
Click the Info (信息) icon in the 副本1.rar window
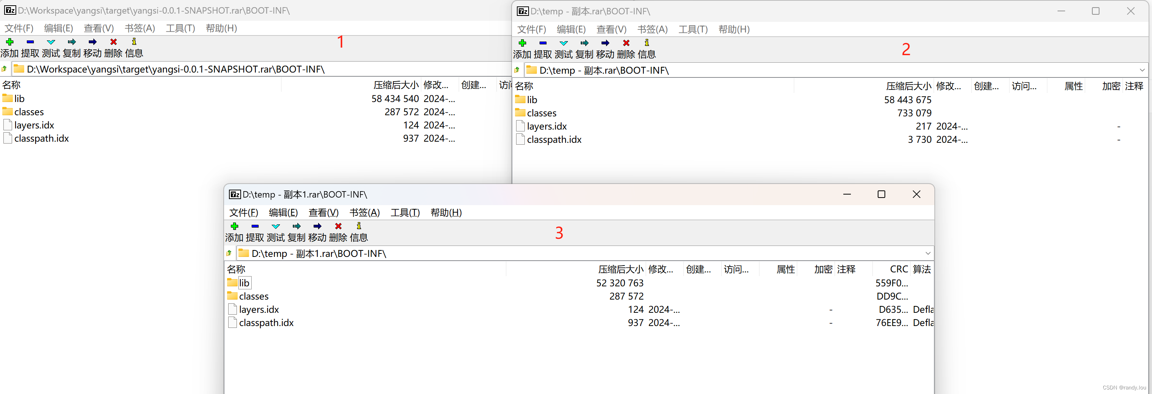359,227
